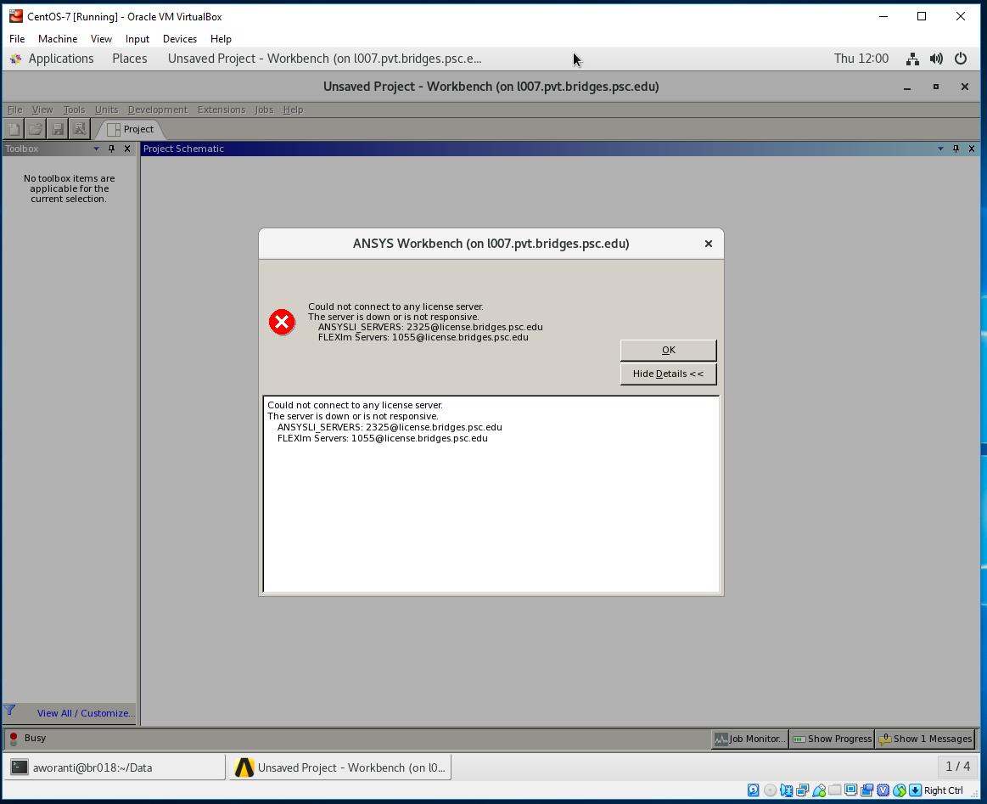Image resolution: width=987 pixels, height=804 pixels.
Task: Open the View All / Customize link
Action: (86, 713)
